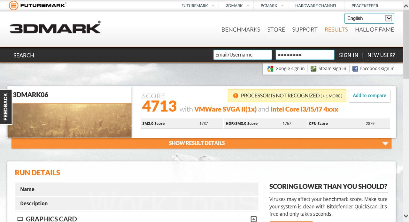Click the Search label in dark bar

[24, 55]
